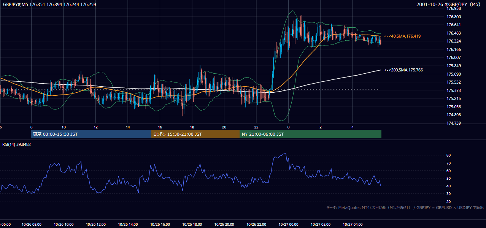Click the hour 14 tick on price chart axis
This screenshot has height=228, width=486.
128,127
